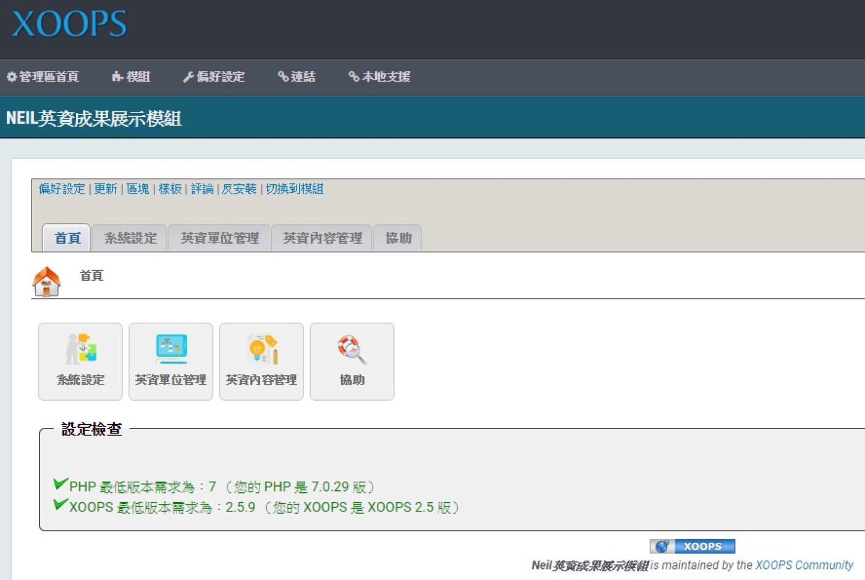865x580 pixels.
Task: Open the 英資內容管理 lightbulb icon tile
Action: coord(261,361)
